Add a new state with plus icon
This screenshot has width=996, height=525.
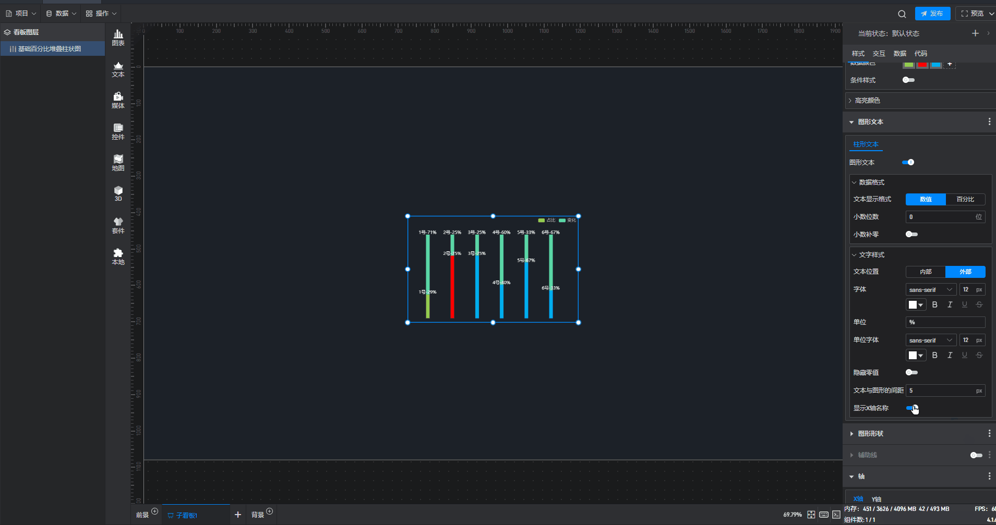(975, 33)
